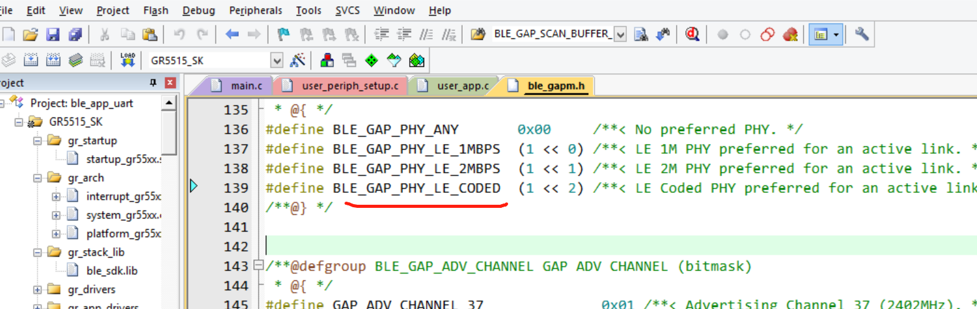The height and width of the screenshot is (309, 977).
Task: Click the Kill all breakpoints icon
Action: pos(790,35)
